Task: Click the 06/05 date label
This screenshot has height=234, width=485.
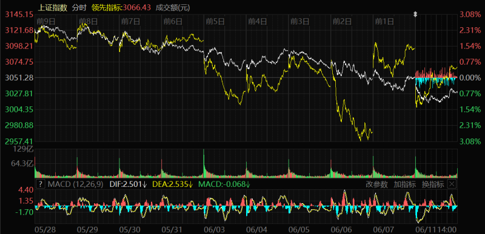Action: pyautogui.click(x=299, y=229)
